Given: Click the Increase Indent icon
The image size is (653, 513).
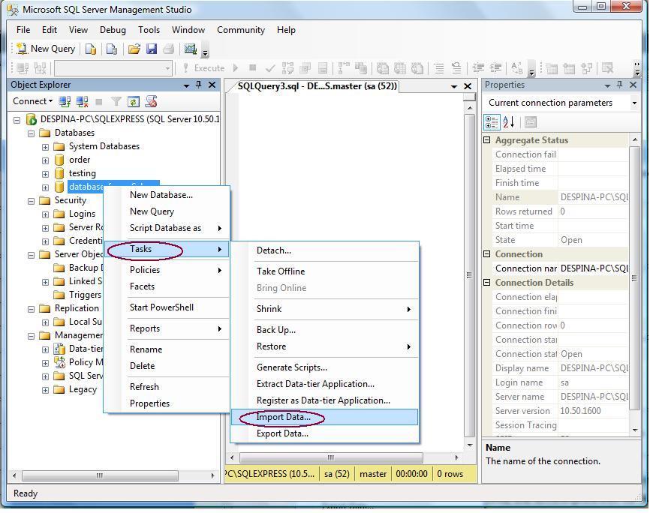Looking at the screenshot, I should 495,67.
